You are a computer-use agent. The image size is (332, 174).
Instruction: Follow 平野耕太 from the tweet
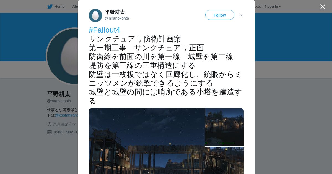coord(220,15)
